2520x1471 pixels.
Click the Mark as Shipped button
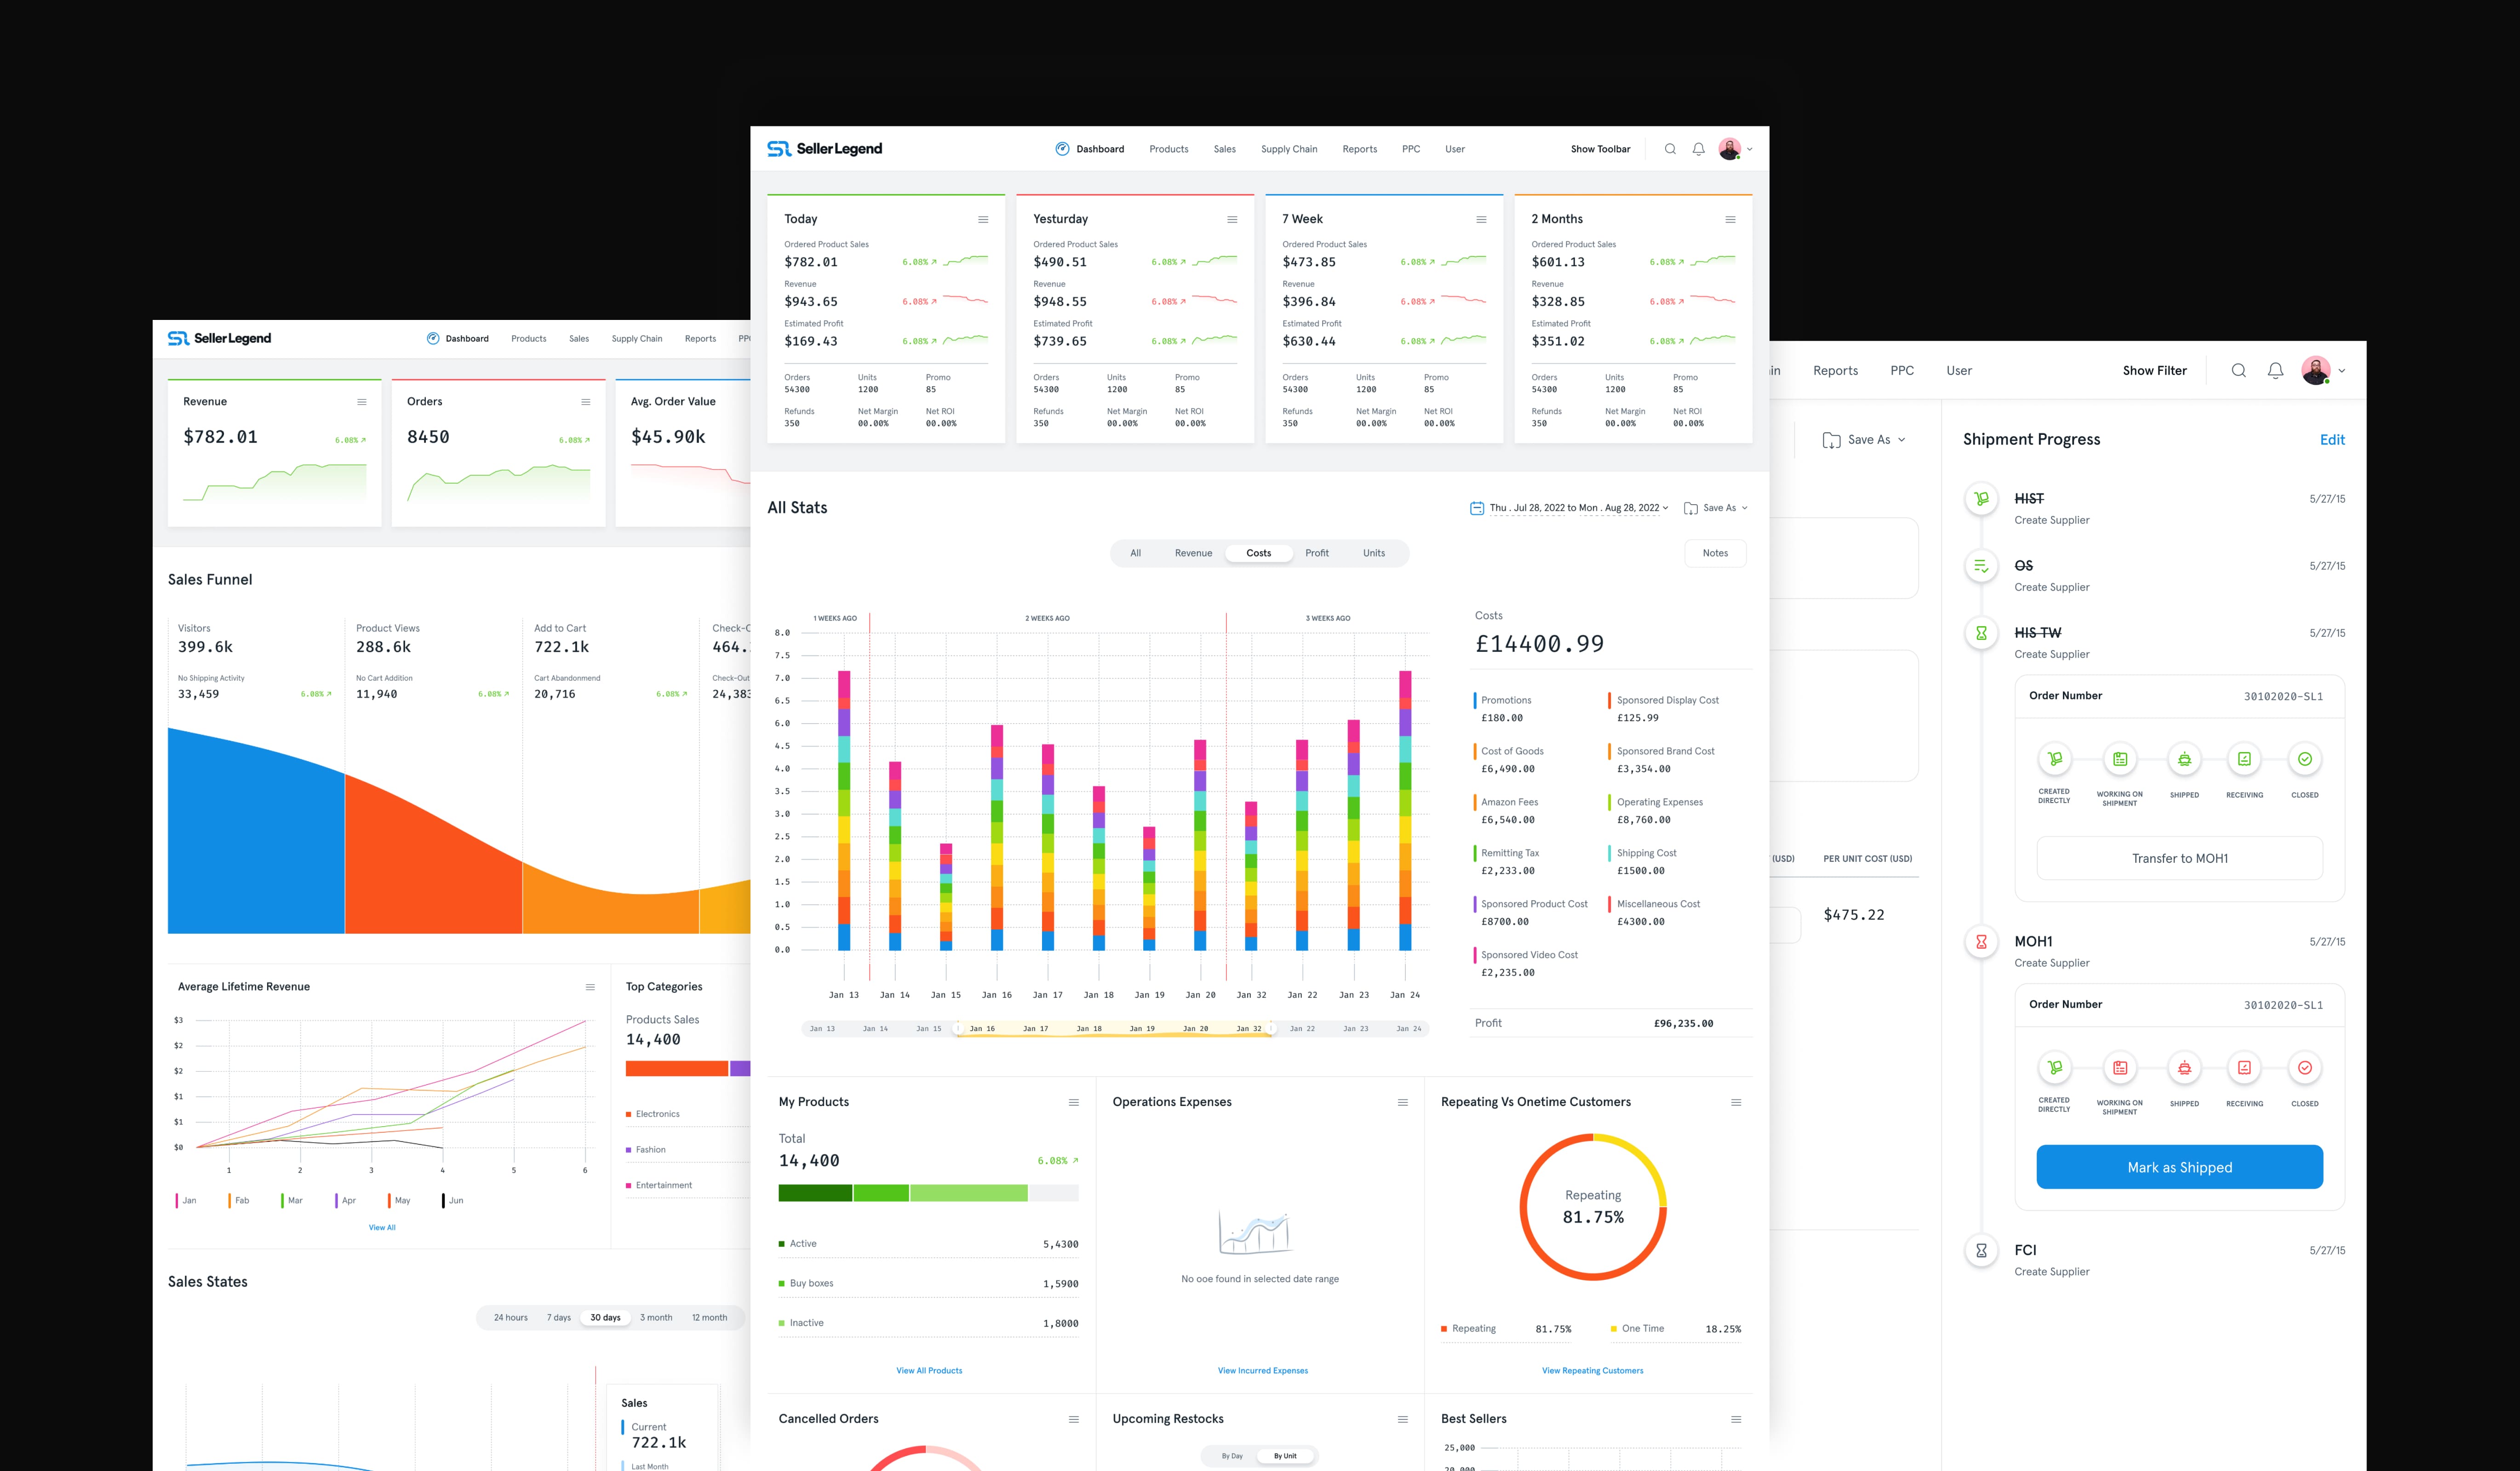point(2180,1167)
